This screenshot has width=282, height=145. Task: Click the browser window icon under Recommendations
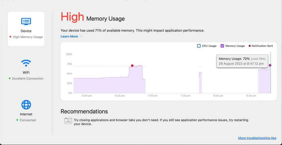click(x=68, y=121)
